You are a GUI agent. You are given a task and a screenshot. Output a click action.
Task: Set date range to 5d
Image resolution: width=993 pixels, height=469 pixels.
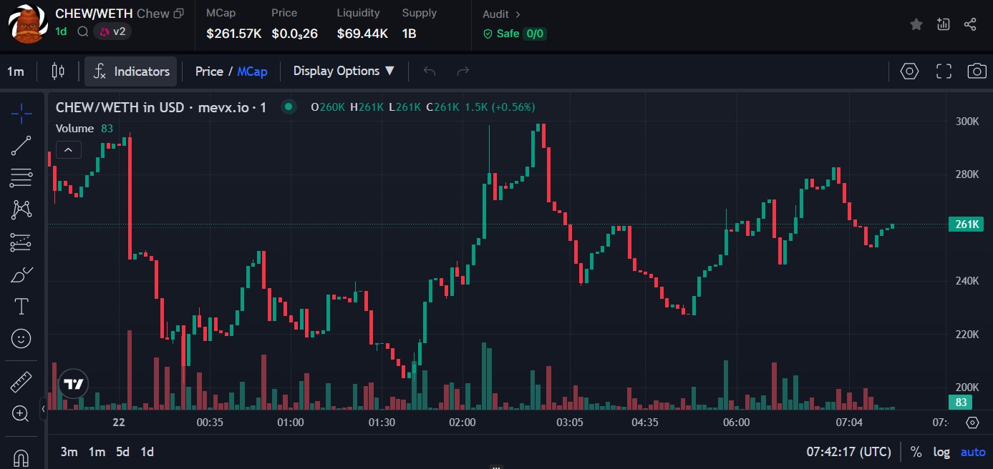point(123,452)
